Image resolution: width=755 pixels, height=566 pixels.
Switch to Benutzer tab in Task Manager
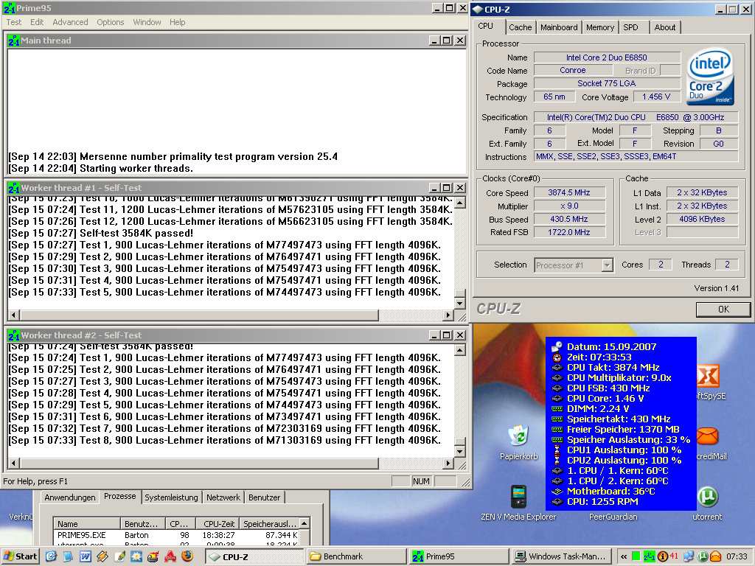point(264,497)
